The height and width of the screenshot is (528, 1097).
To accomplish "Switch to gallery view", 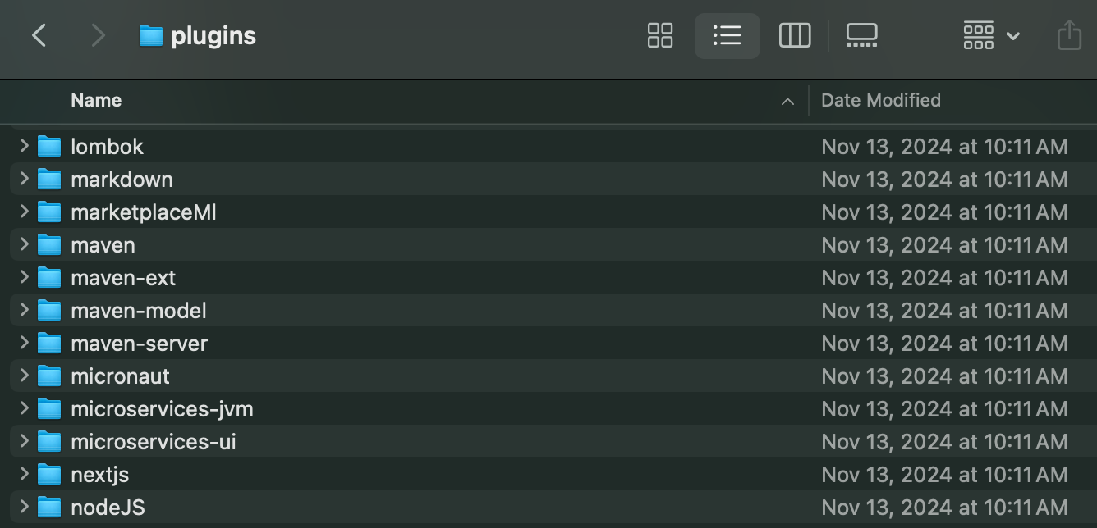I will click(x=861, y=35).
